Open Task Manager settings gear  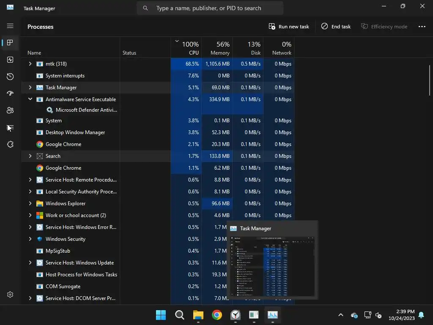[10, 295]
